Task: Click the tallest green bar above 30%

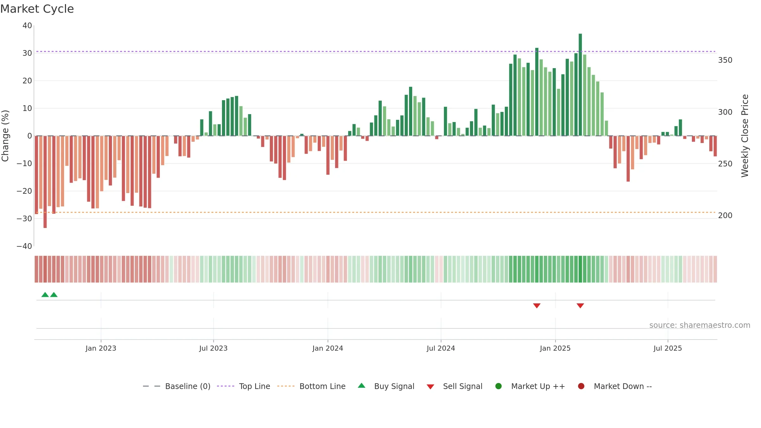Action: 580,85
